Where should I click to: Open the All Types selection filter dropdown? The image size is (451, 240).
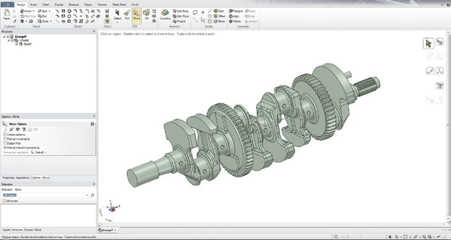(x=45, y=195)
